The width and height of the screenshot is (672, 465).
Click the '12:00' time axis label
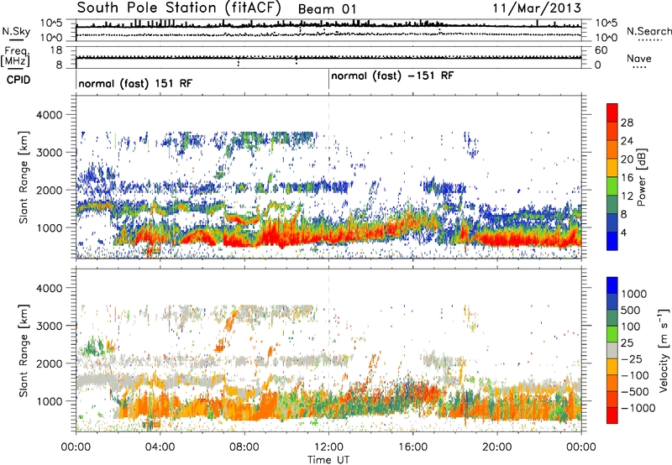tap(328, 447)
